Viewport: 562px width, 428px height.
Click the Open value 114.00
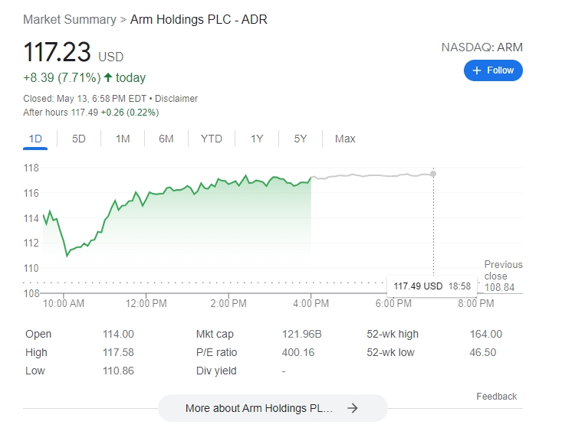click(118, 334)
